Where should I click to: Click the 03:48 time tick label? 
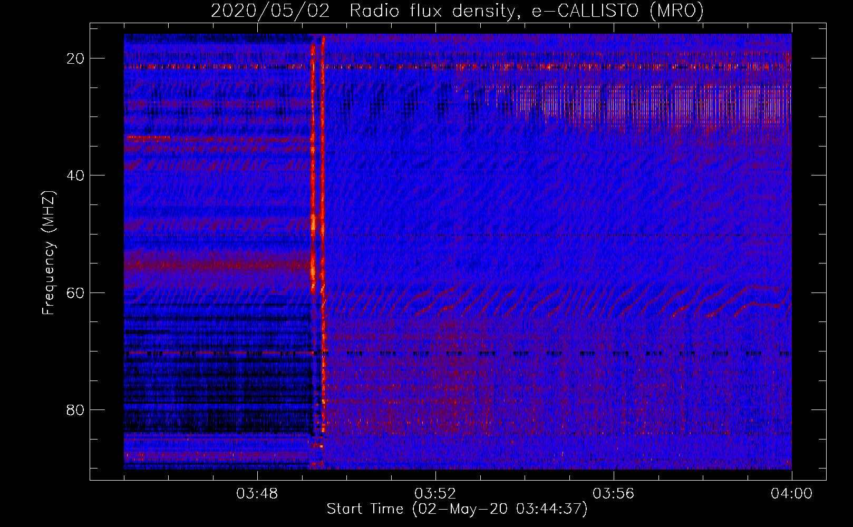coord(257,494)
